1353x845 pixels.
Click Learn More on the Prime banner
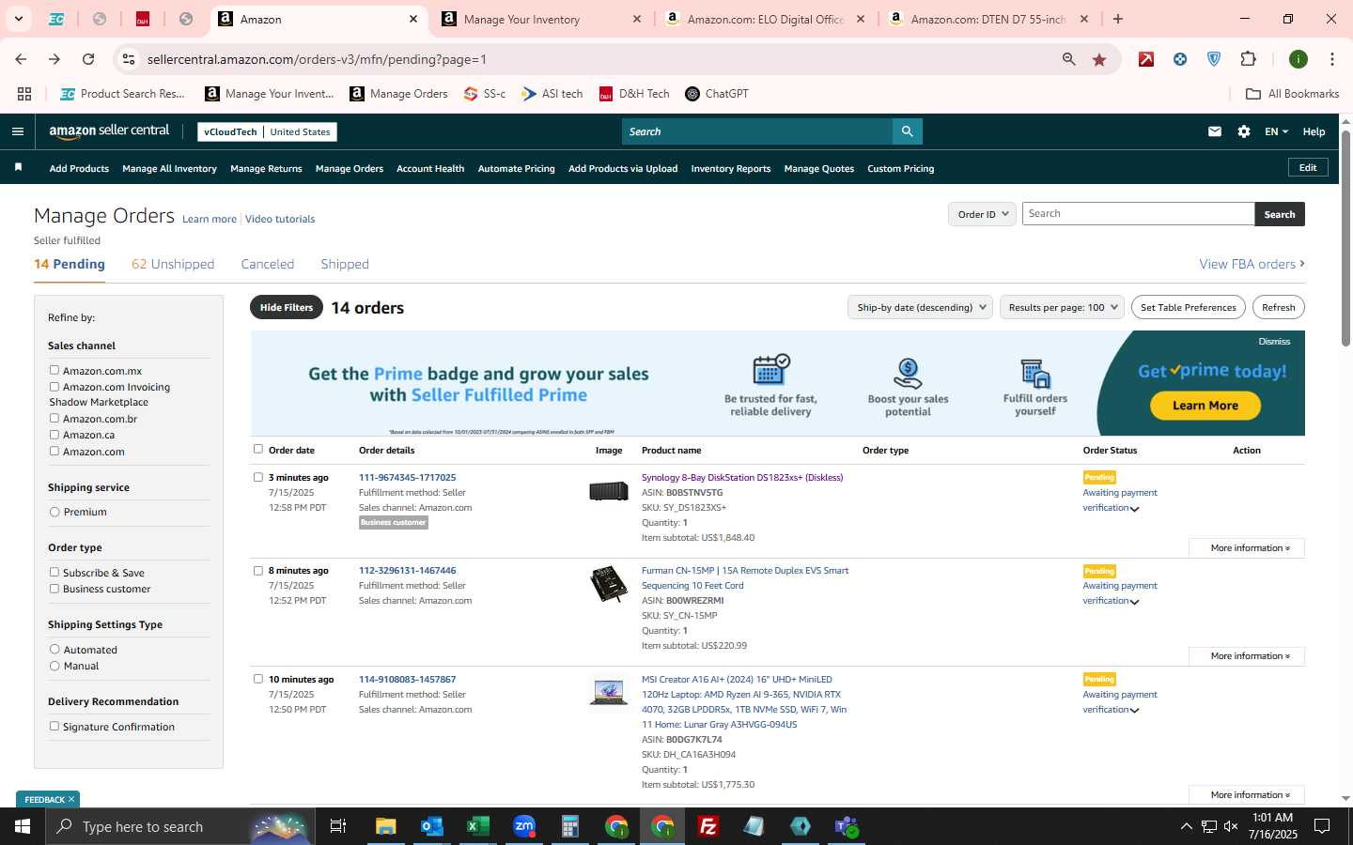click(x=1205, y=406)
